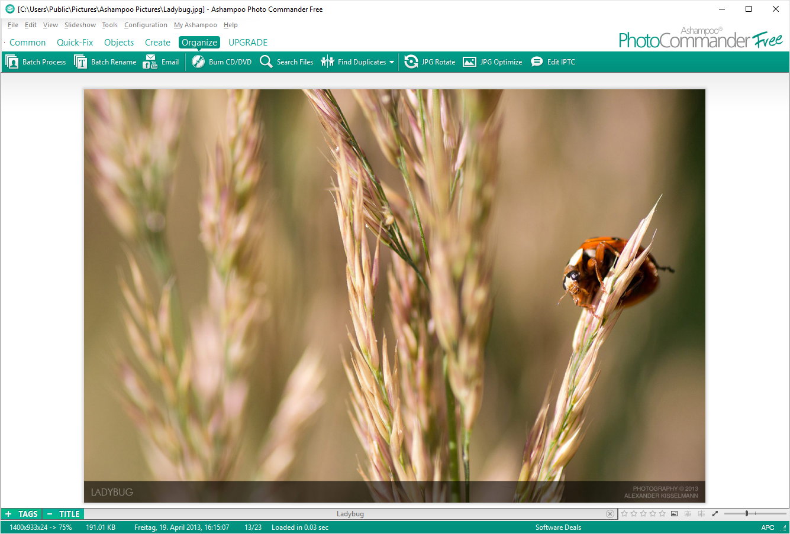790x534 pixels.
Task: Email the current photo
Action: (161, 62)
